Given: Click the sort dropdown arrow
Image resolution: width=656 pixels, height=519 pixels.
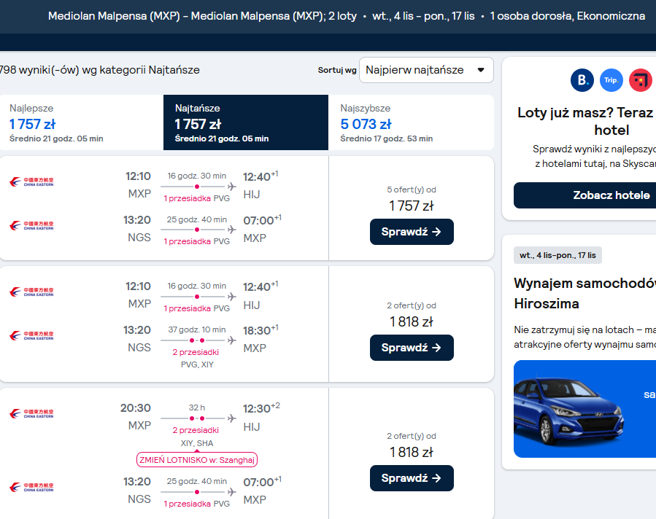Looking at the screenshot, I should [481, 70].
